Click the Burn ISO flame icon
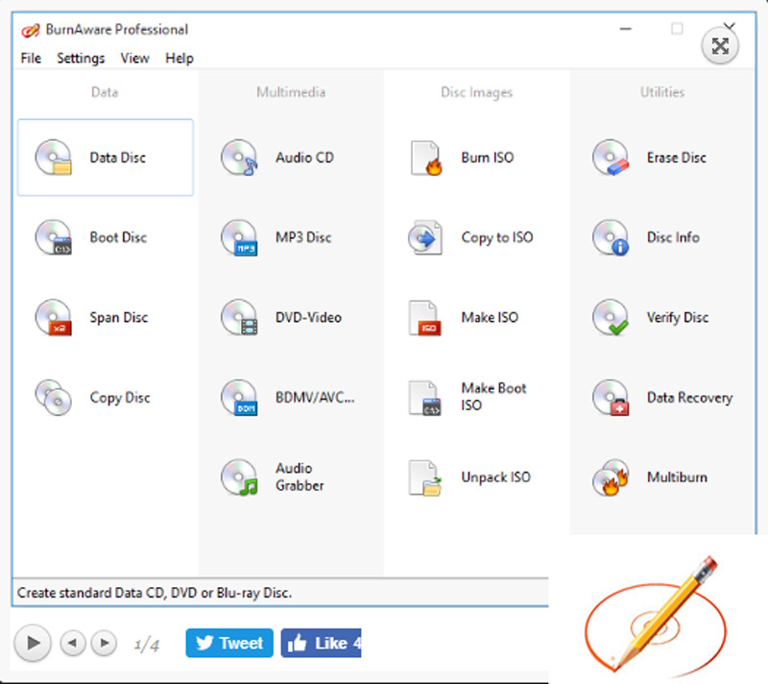Viewport: 768px width, 684px height. 425,158
